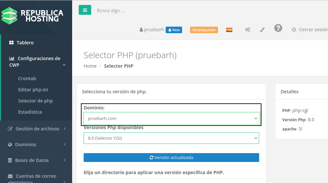This screenshot has height=183, width=328.
Task: Click the Spanish flag language icon
Action: tap(229, 30)
